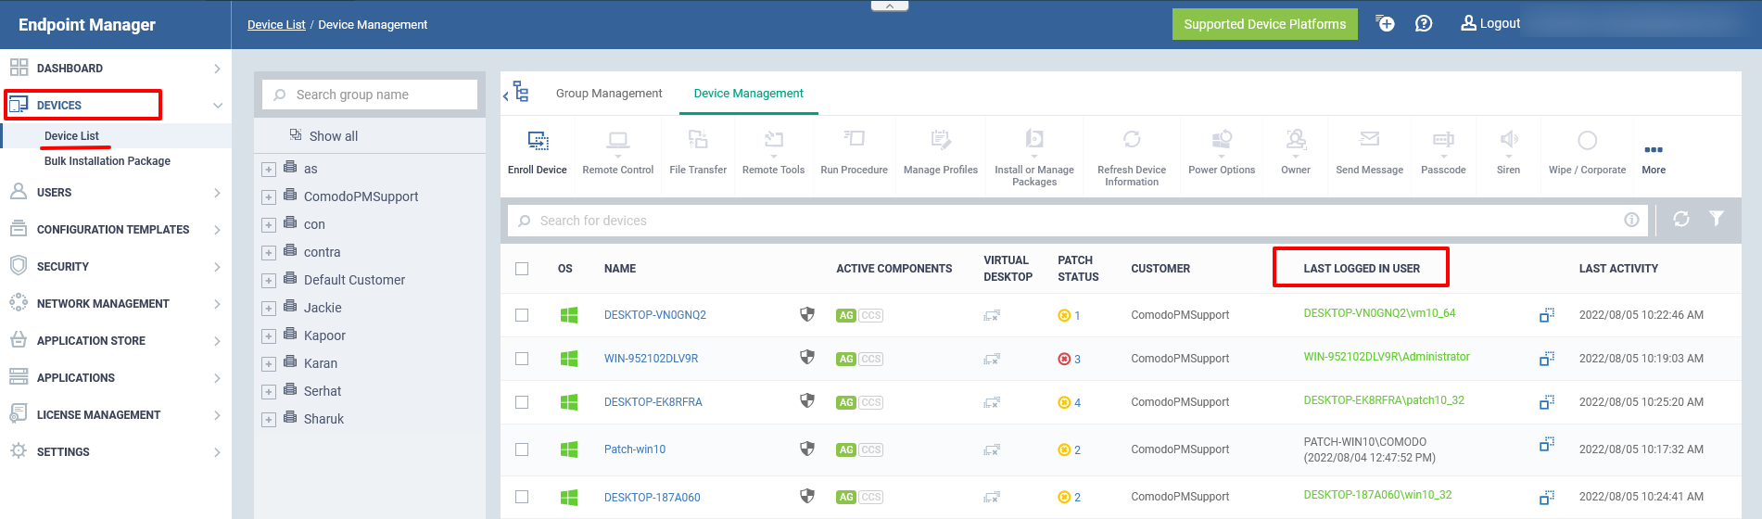Launch File Transfer tool
Image resolution: width=1762 pixels, height=519 pixels.
click(x=698, y=152)
